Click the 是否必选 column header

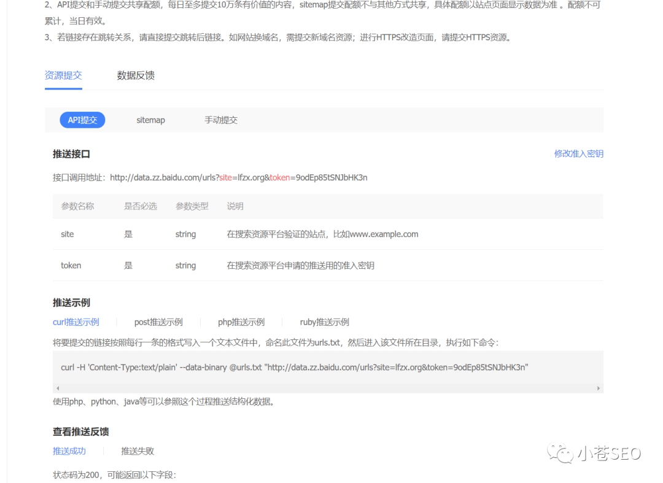click(141, 206)
